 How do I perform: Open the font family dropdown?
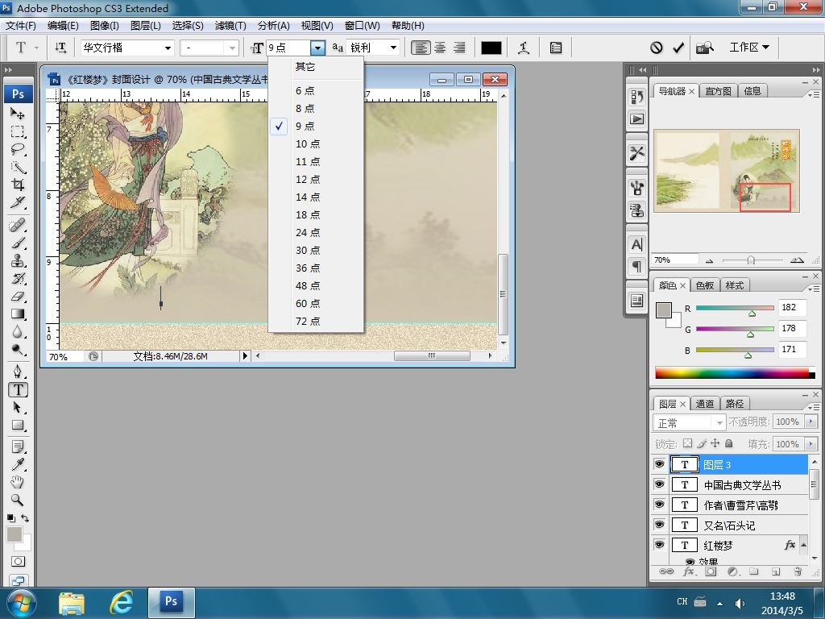click(168, 48)
